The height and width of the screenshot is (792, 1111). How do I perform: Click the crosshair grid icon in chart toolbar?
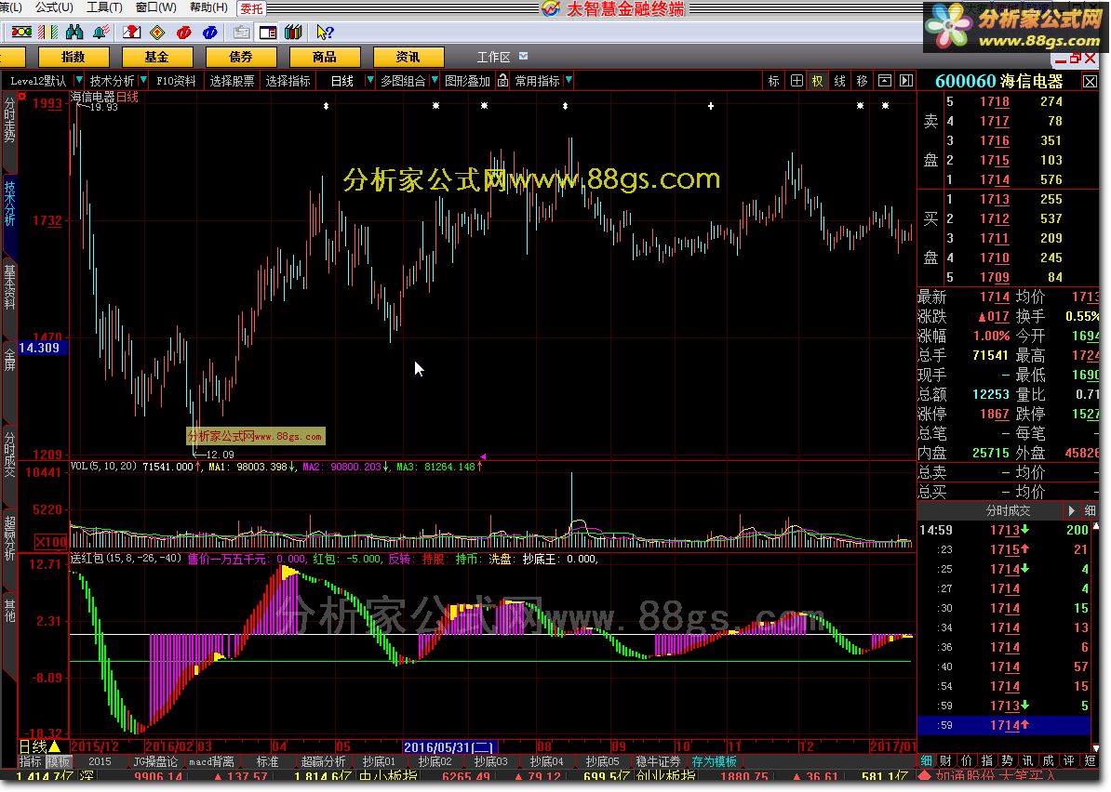coord(796,81)
